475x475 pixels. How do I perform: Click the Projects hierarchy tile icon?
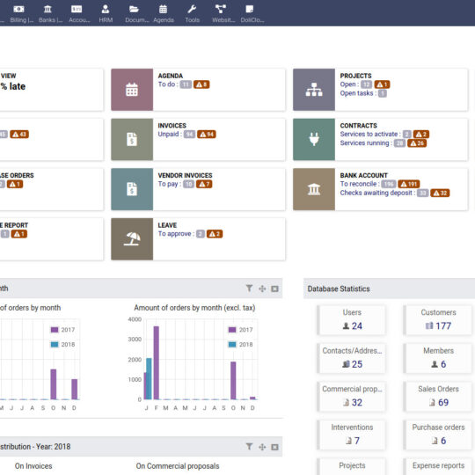(314, 90)
